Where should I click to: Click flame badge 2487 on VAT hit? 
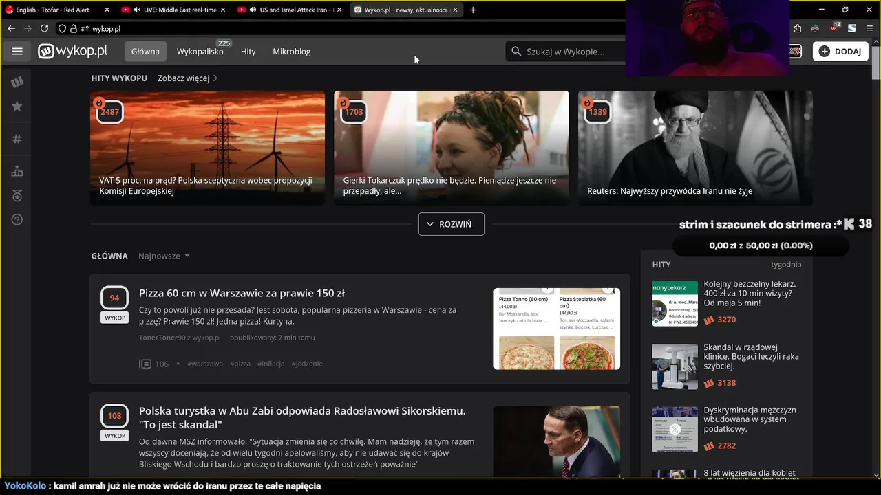109,111
